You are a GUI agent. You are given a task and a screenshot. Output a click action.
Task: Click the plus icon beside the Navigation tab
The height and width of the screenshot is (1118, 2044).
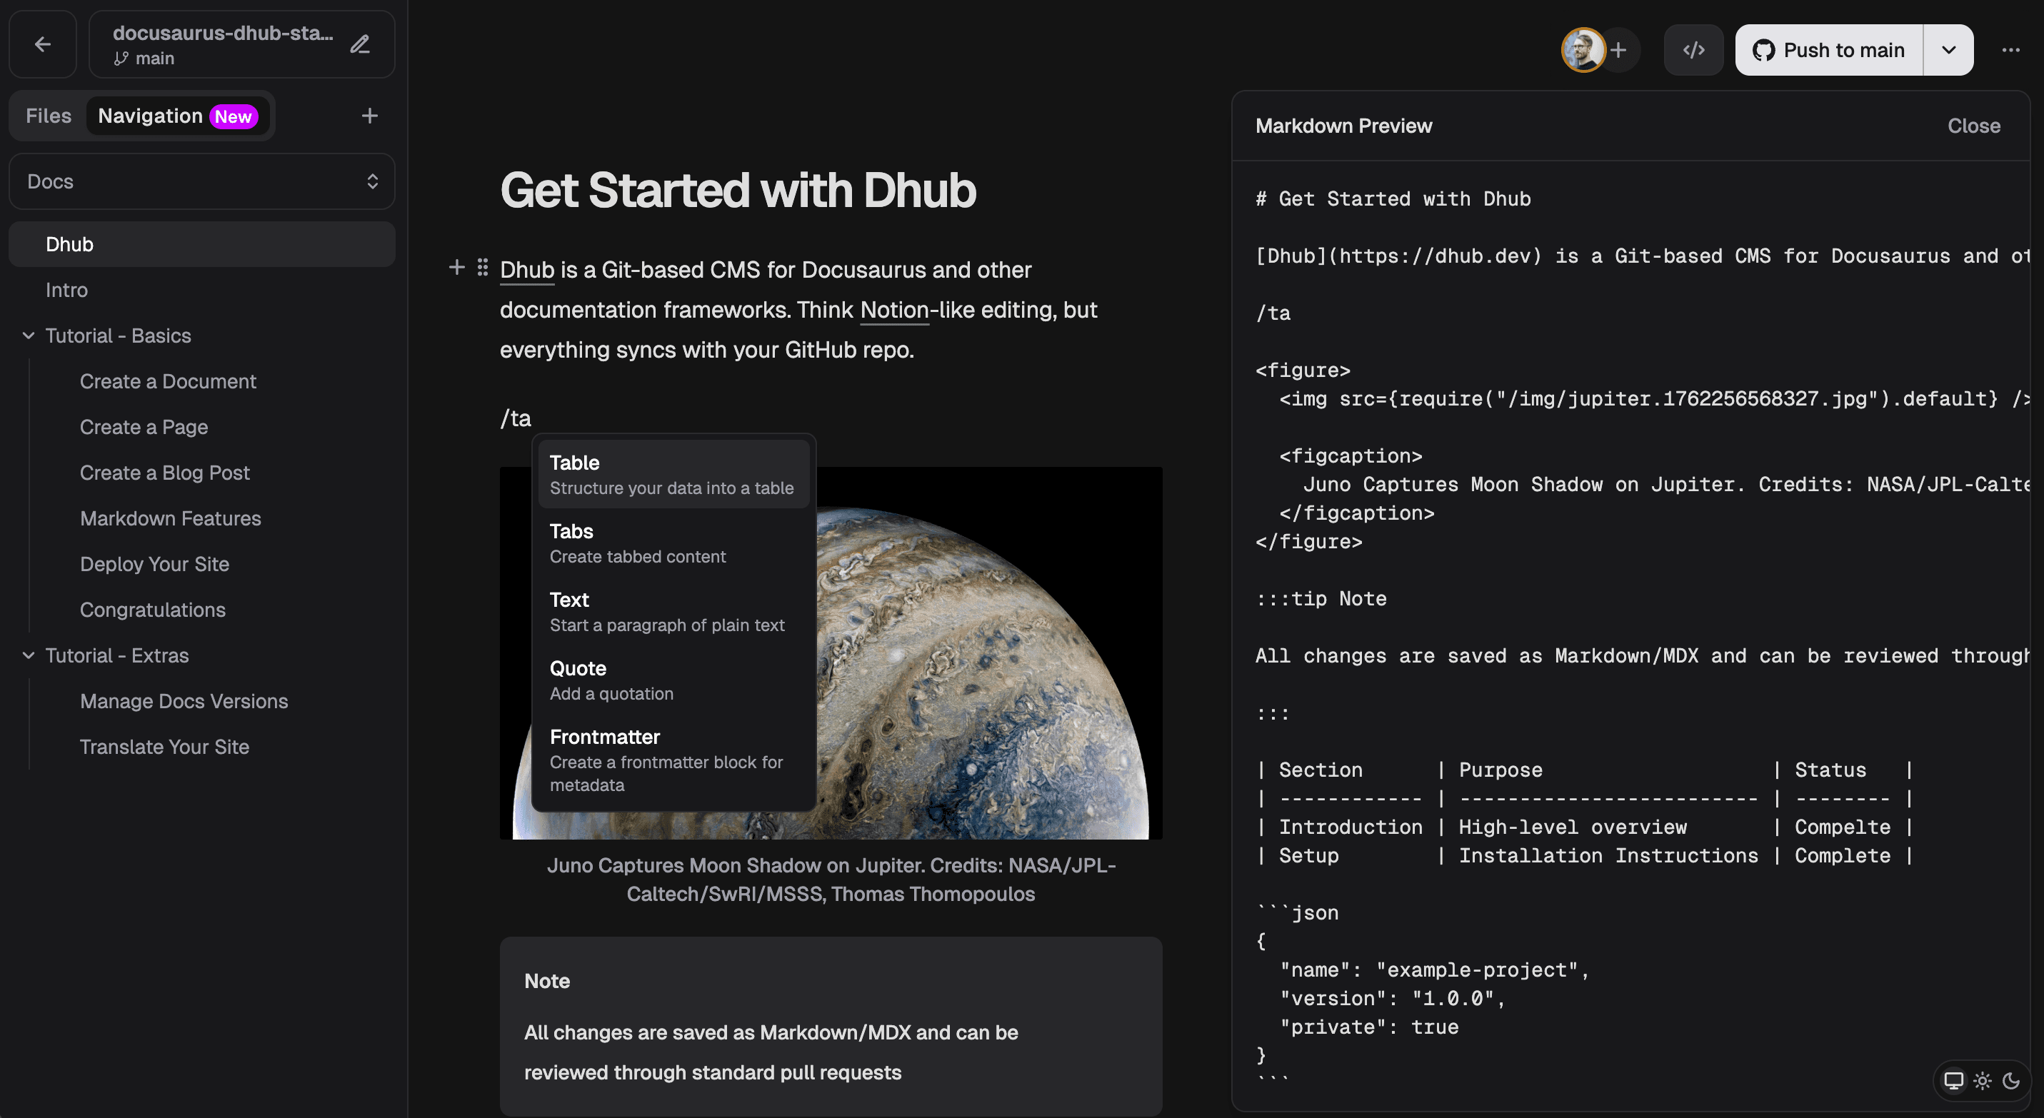point(369,116)
